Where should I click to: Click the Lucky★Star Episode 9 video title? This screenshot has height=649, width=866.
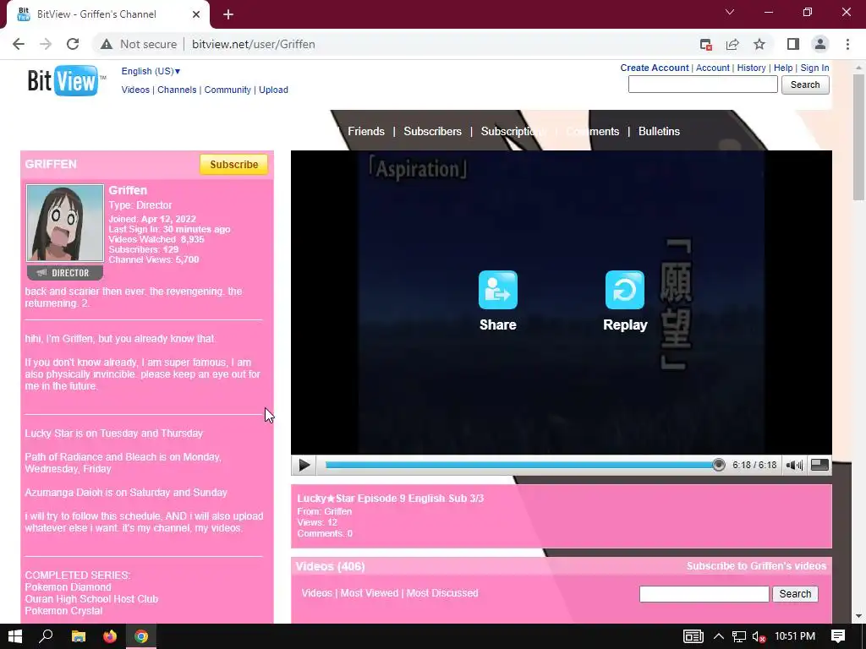pos(390,499)
